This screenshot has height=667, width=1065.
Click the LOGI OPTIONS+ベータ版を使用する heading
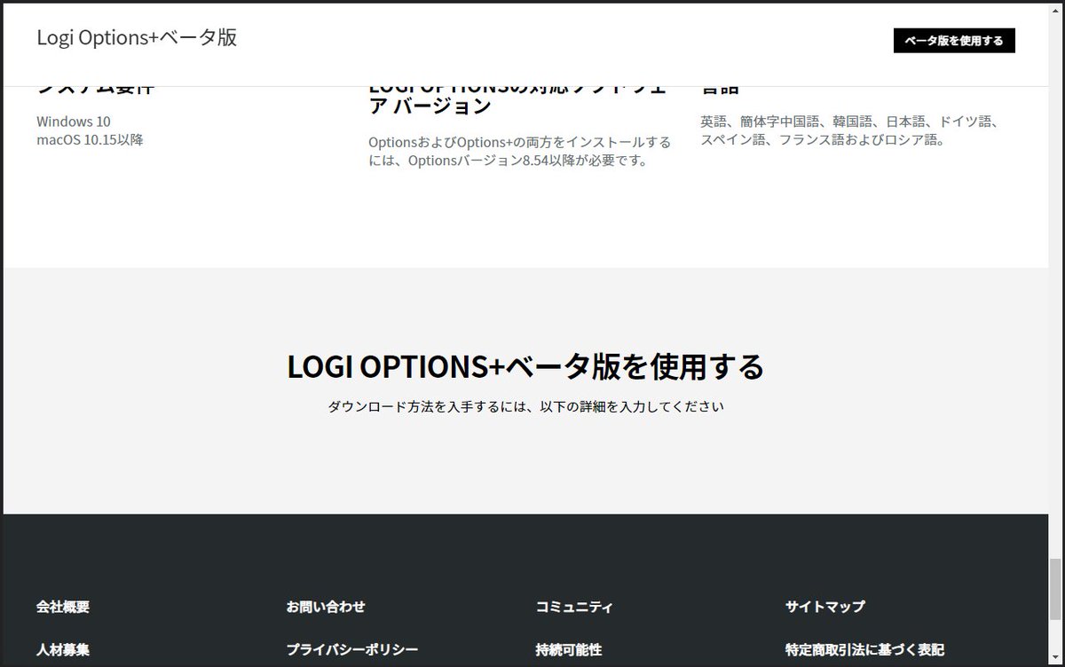tap(525, 365)
